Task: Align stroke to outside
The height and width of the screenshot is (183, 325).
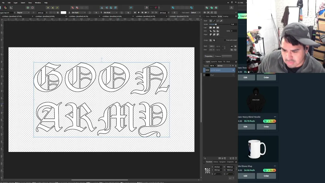Action: pyautogui.click(x=218, y=35)
